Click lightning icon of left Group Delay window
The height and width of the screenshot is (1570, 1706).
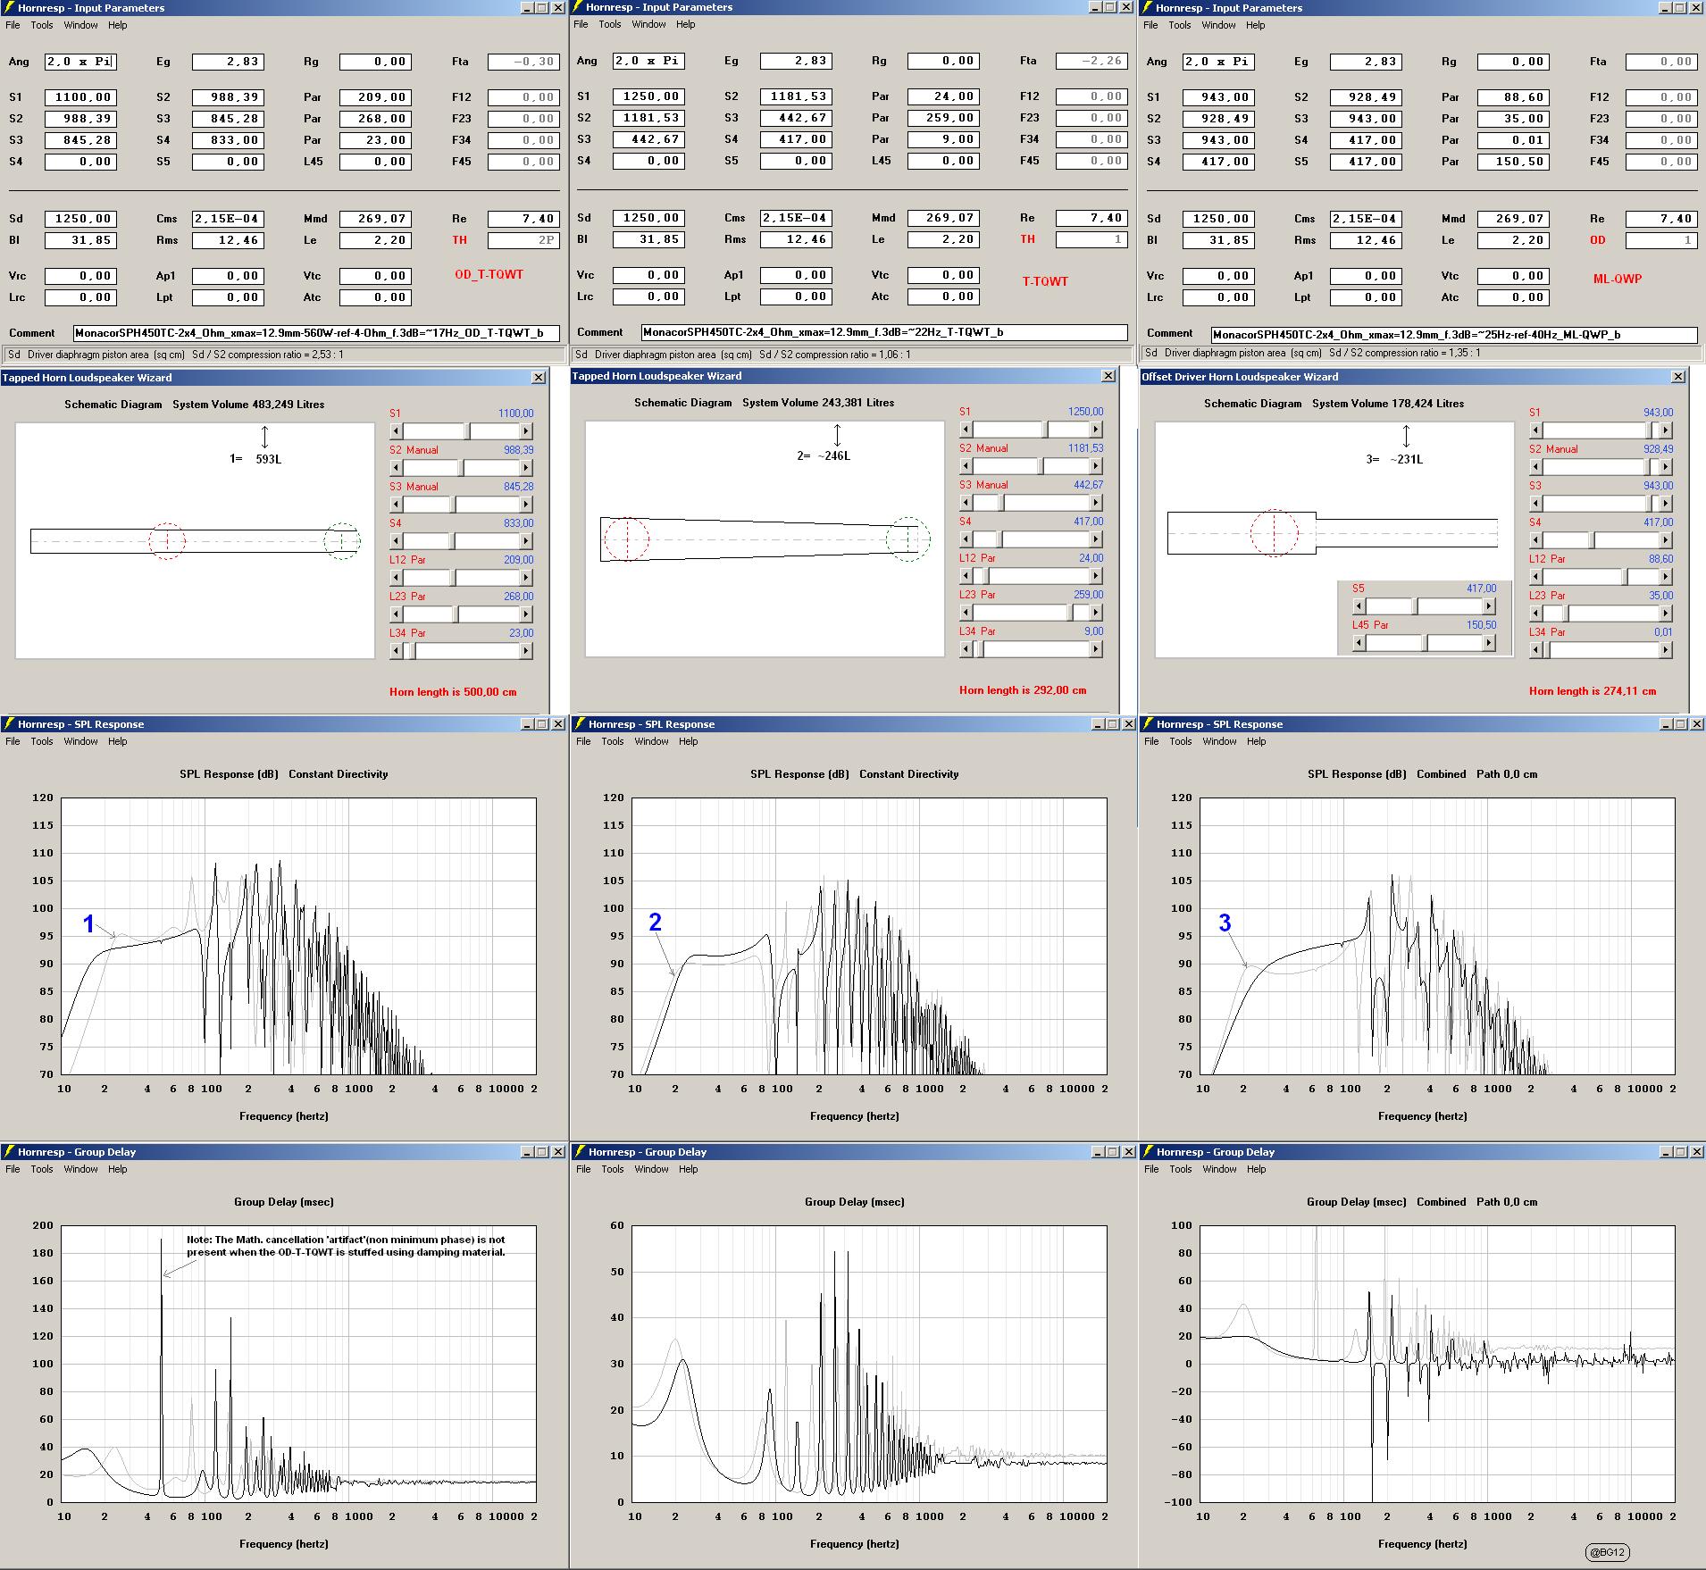coord(9,1152)
